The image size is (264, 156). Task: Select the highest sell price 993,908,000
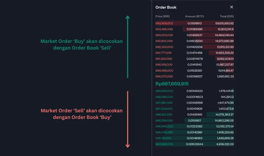(x=164, y=23)
